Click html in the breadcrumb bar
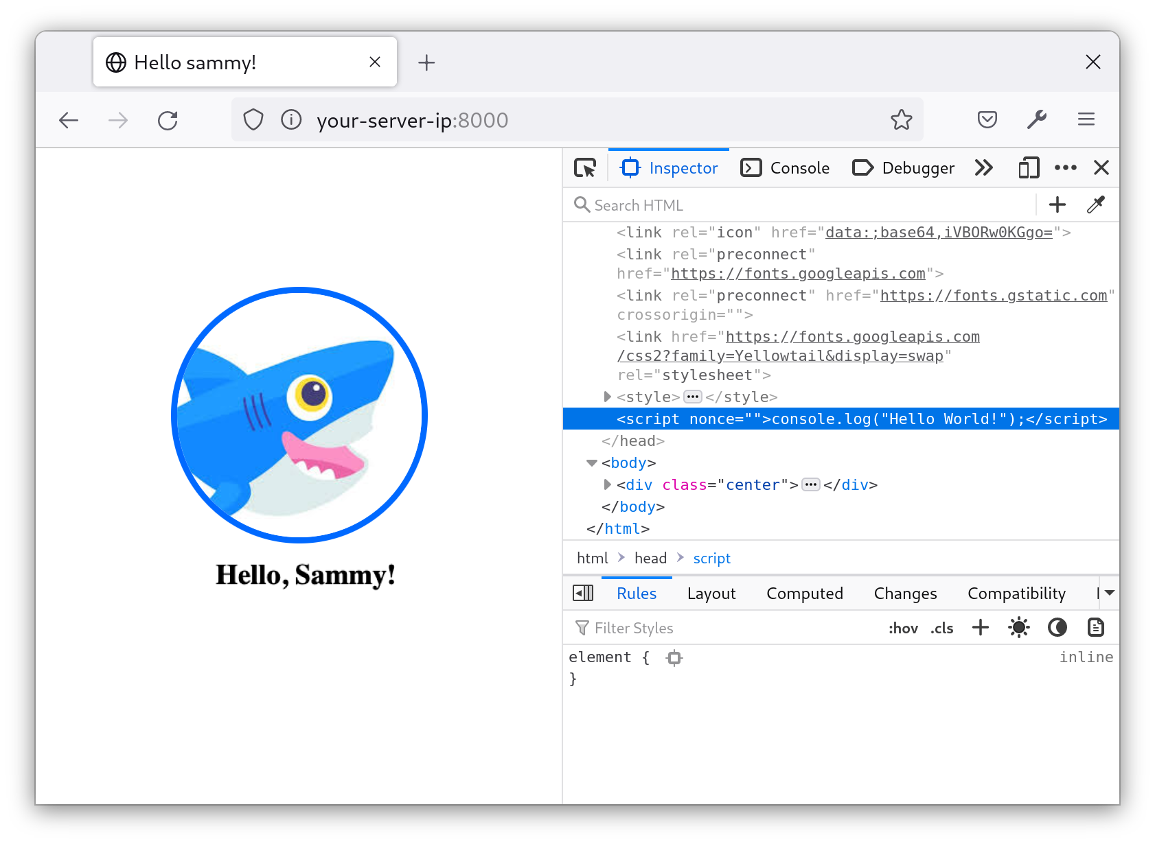The height and width of the screenshot is (844, 1155). 593,558
